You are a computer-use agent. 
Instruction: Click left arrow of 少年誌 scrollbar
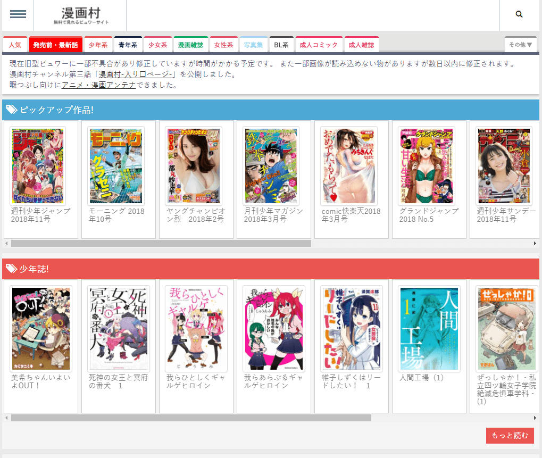click(x=6, y=418)
